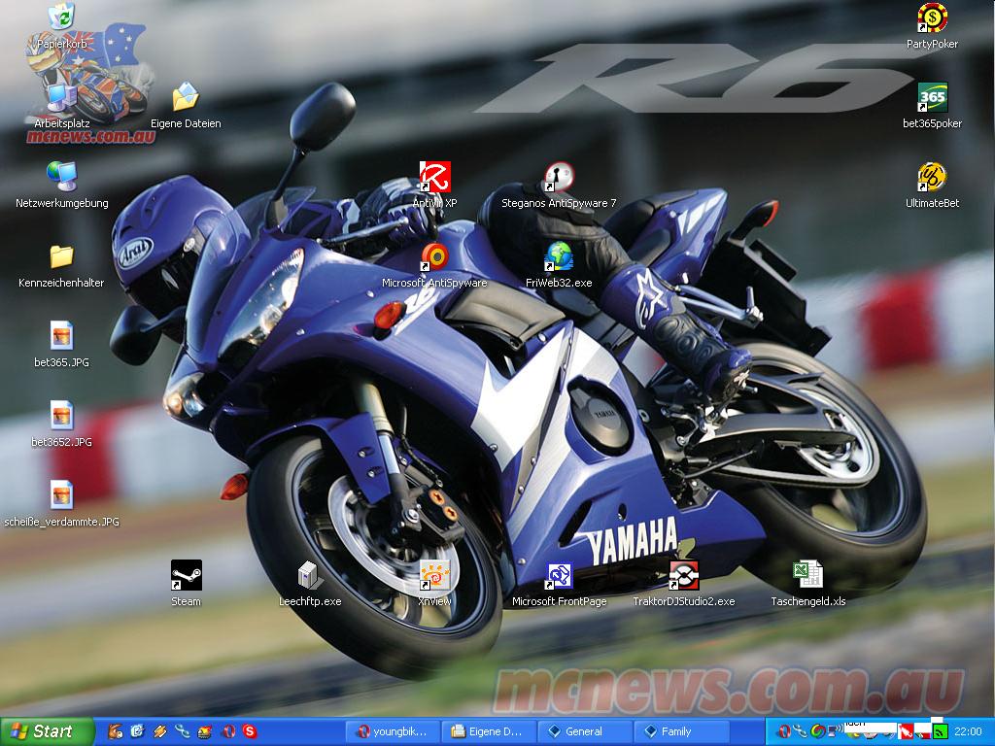Click the red AntiVir umbrella tray icon
This screenshot has width=995, height=746.
906,732
